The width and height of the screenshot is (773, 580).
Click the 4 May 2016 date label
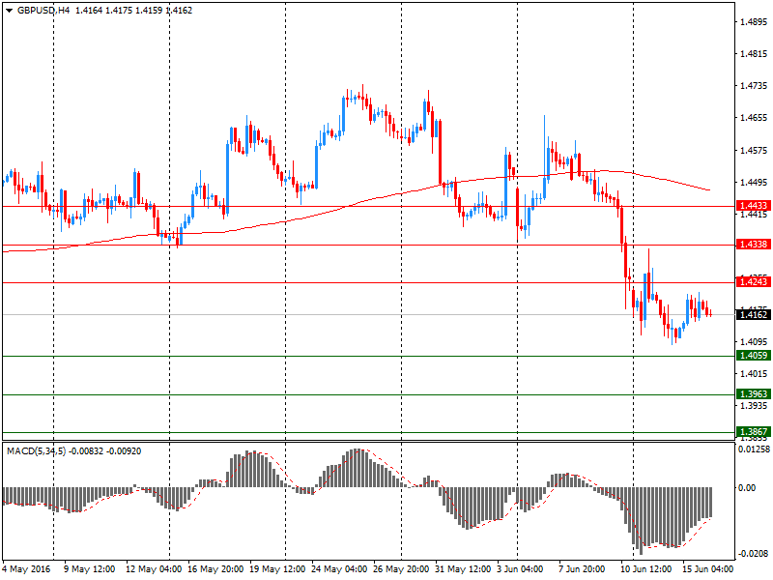coord(27,569)
